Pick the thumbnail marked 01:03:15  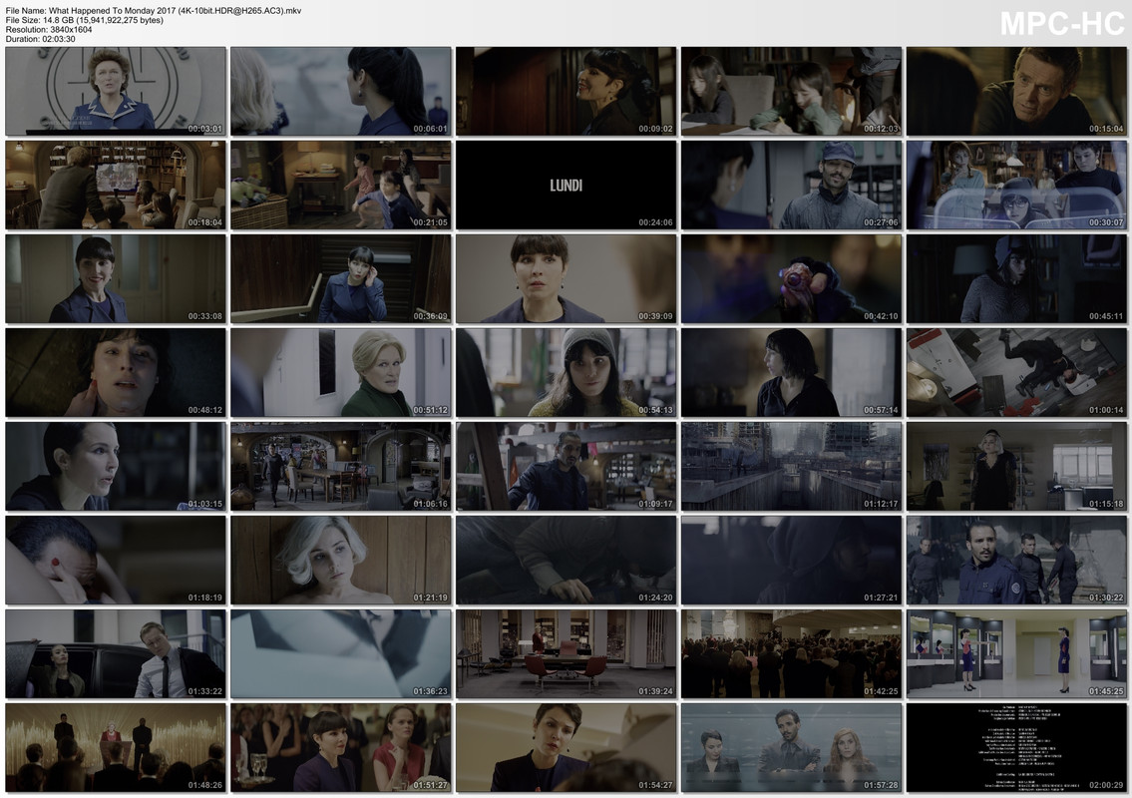point(116,467)
